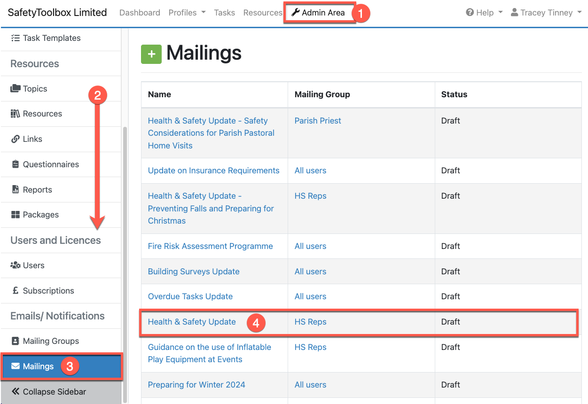Image resolution: width=588 pixels, height=404 pixels.
Task: Click the Parish Priest mailing group link
Action: tap(318, 121)
